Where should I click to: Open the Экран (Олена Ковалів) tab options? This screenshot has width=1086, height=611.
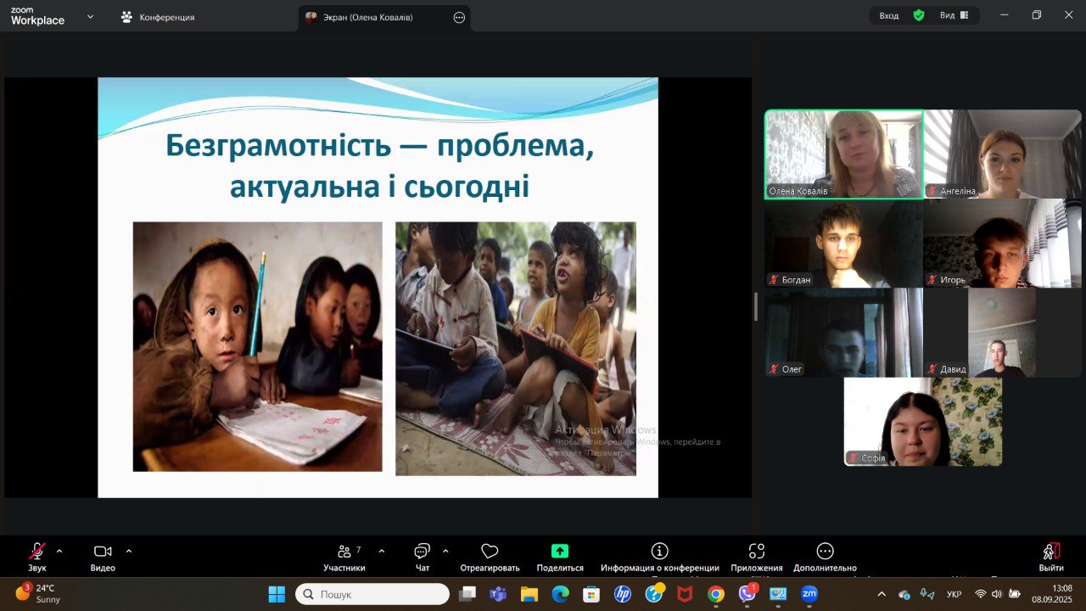459,17
